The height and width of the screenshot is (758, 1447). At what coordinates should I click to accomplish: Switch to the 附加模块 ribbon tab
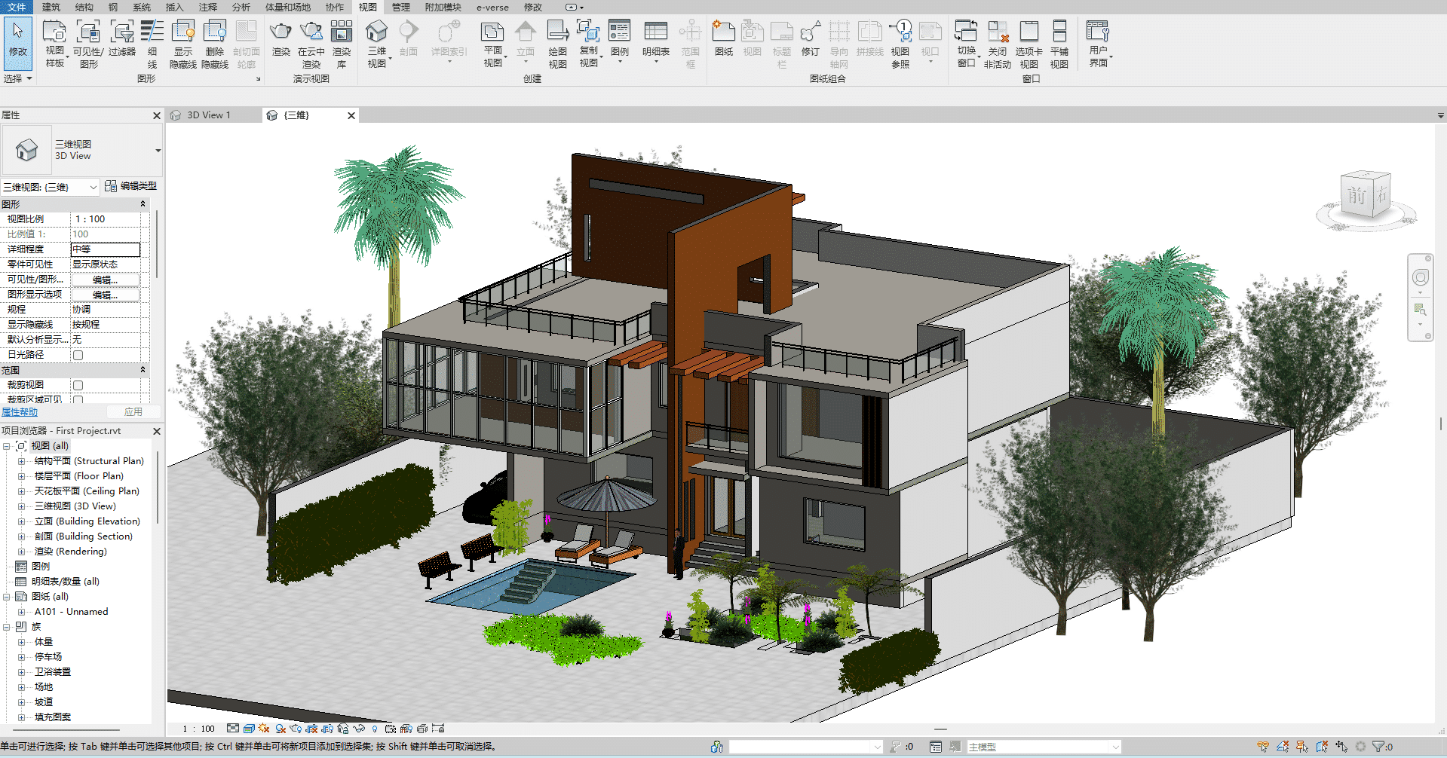point(443,7)
